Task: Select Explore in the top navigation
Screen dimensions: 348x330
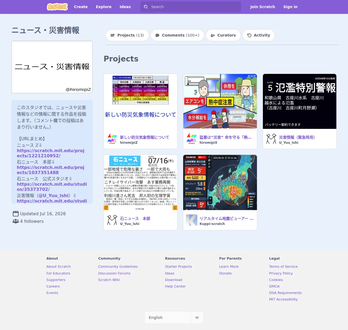Action: (104, 7)
